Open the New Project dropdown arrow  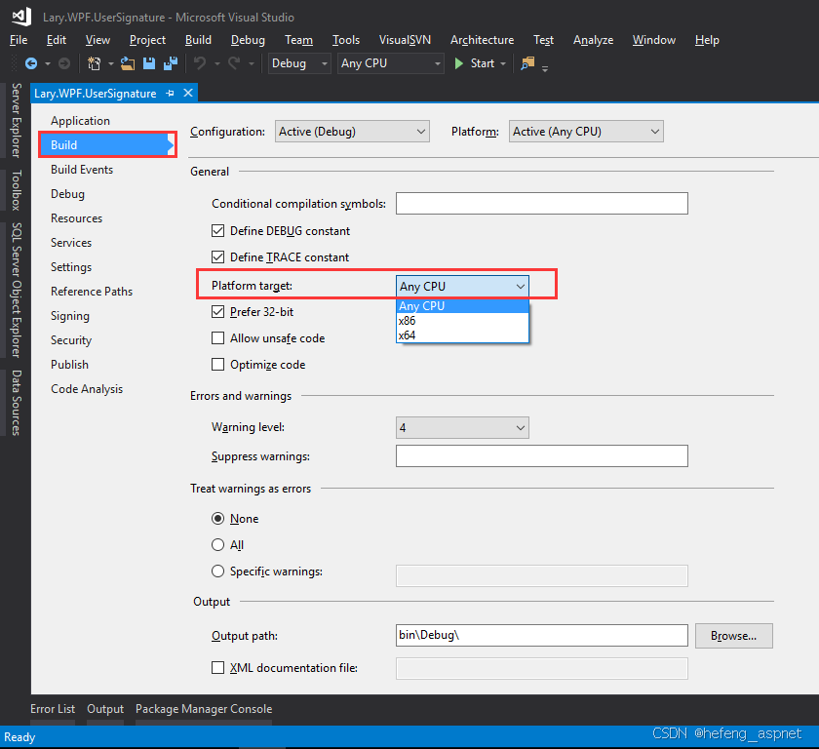[x=111, y=63]
